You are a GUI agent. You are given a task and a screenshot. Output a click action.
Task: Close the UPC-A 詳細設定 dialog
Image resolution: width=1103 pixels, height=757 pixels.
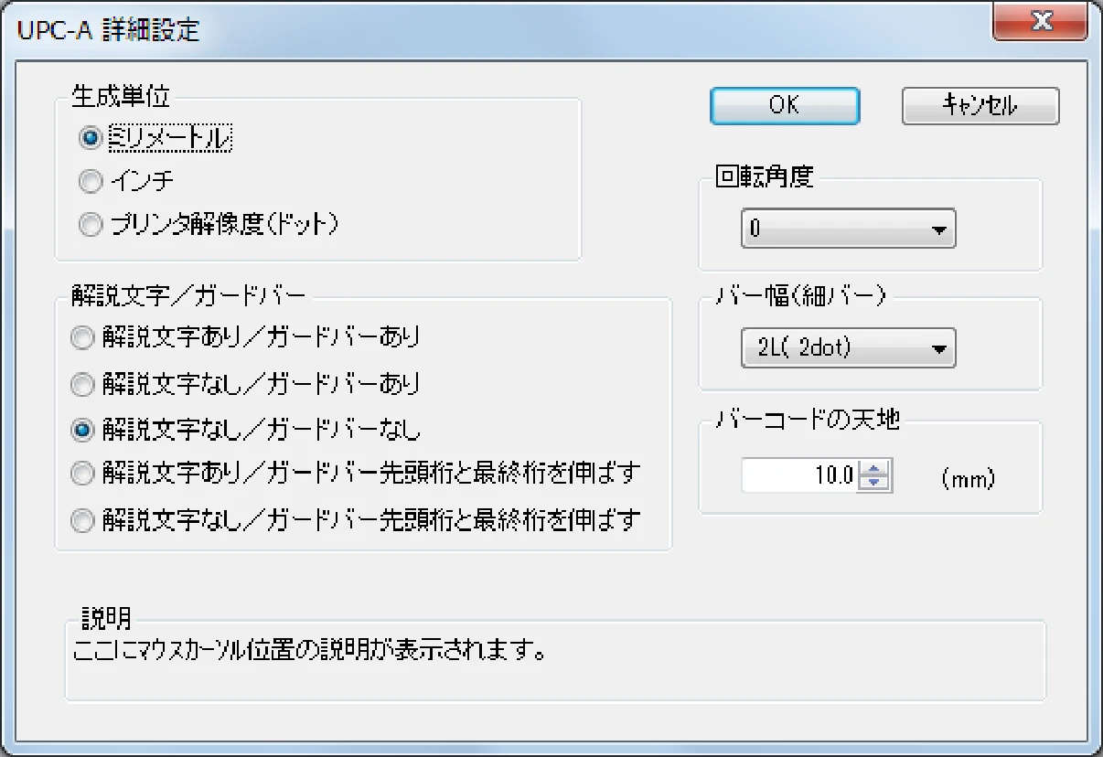(1040, 22)
